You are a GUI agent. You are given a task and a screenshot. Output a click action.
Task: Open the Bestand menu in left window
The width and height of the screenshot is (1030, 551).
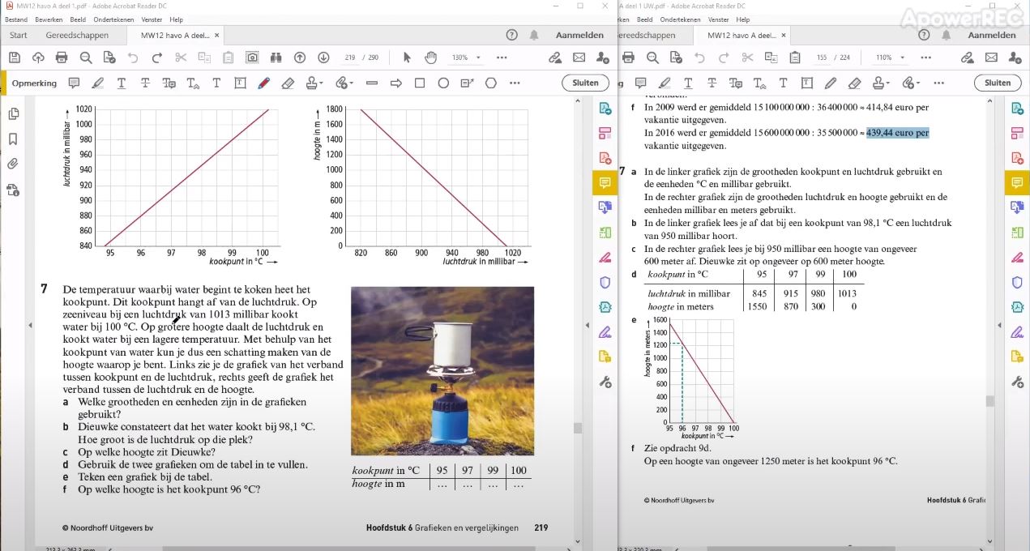coord(16,19)
